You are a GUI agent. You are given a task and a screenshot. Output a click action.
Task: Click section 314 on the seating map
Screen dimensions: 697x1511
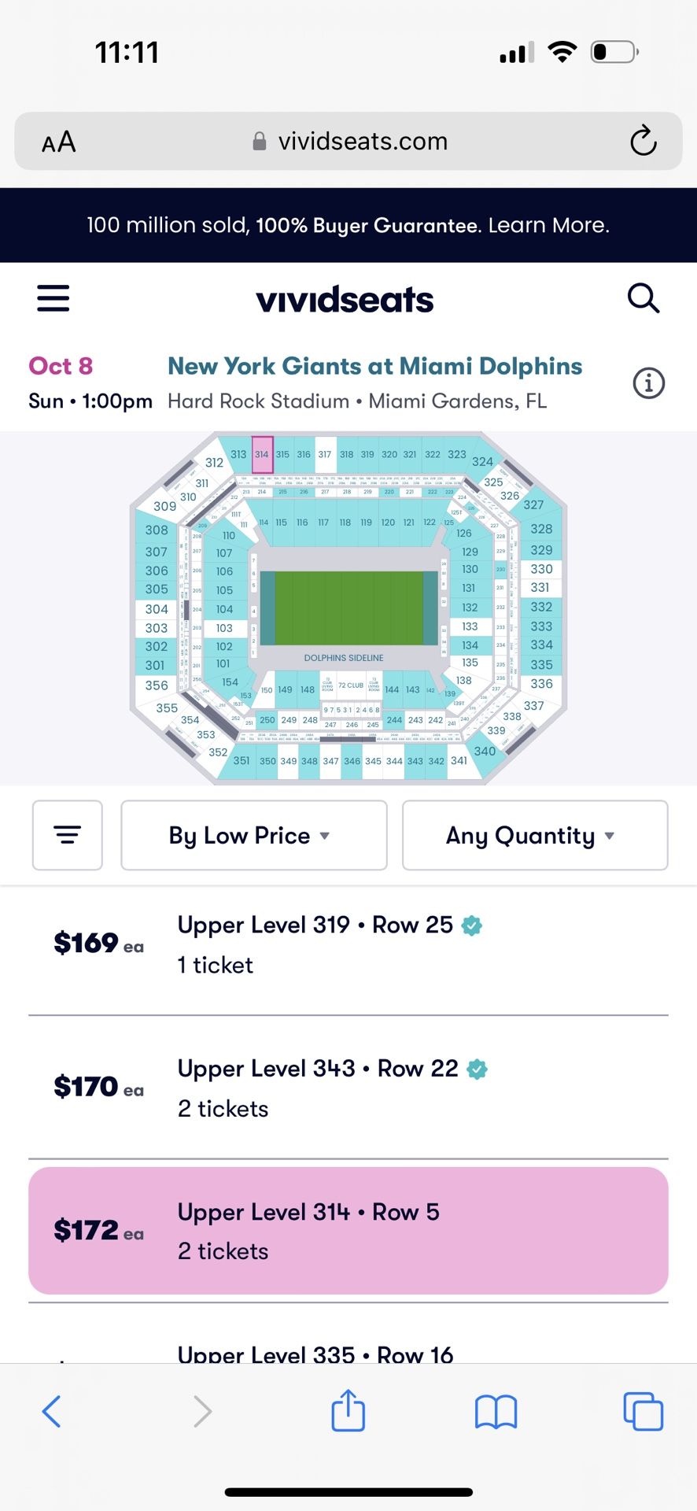point(262,454)
